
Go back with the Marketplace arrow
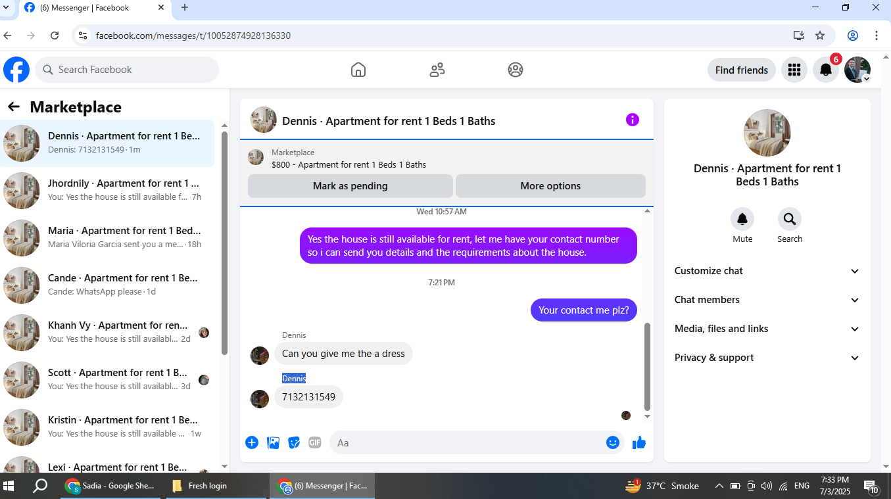tap(14, 107)
